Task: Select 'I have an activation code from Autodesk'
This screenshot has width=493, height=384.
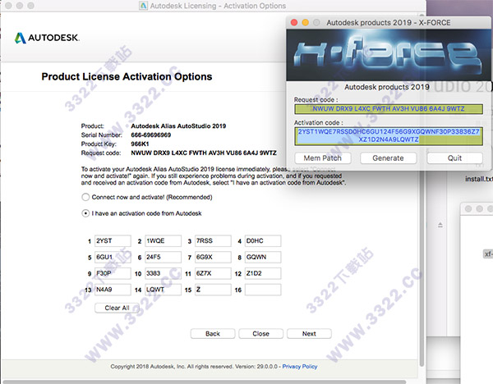Action: tap(85, 213)
